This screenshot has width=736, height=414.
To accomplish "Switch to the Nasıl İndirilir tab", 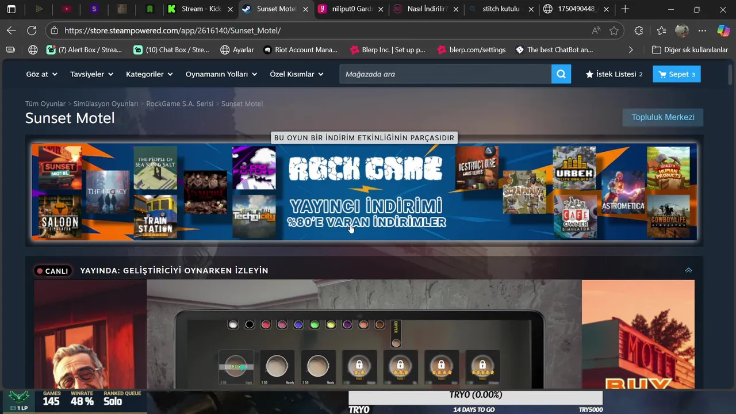I will [x=427, y=9].
